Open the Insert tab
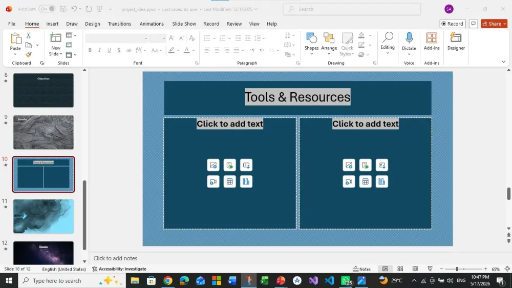This screenshot has width=512, height=288. pos(52,24)
